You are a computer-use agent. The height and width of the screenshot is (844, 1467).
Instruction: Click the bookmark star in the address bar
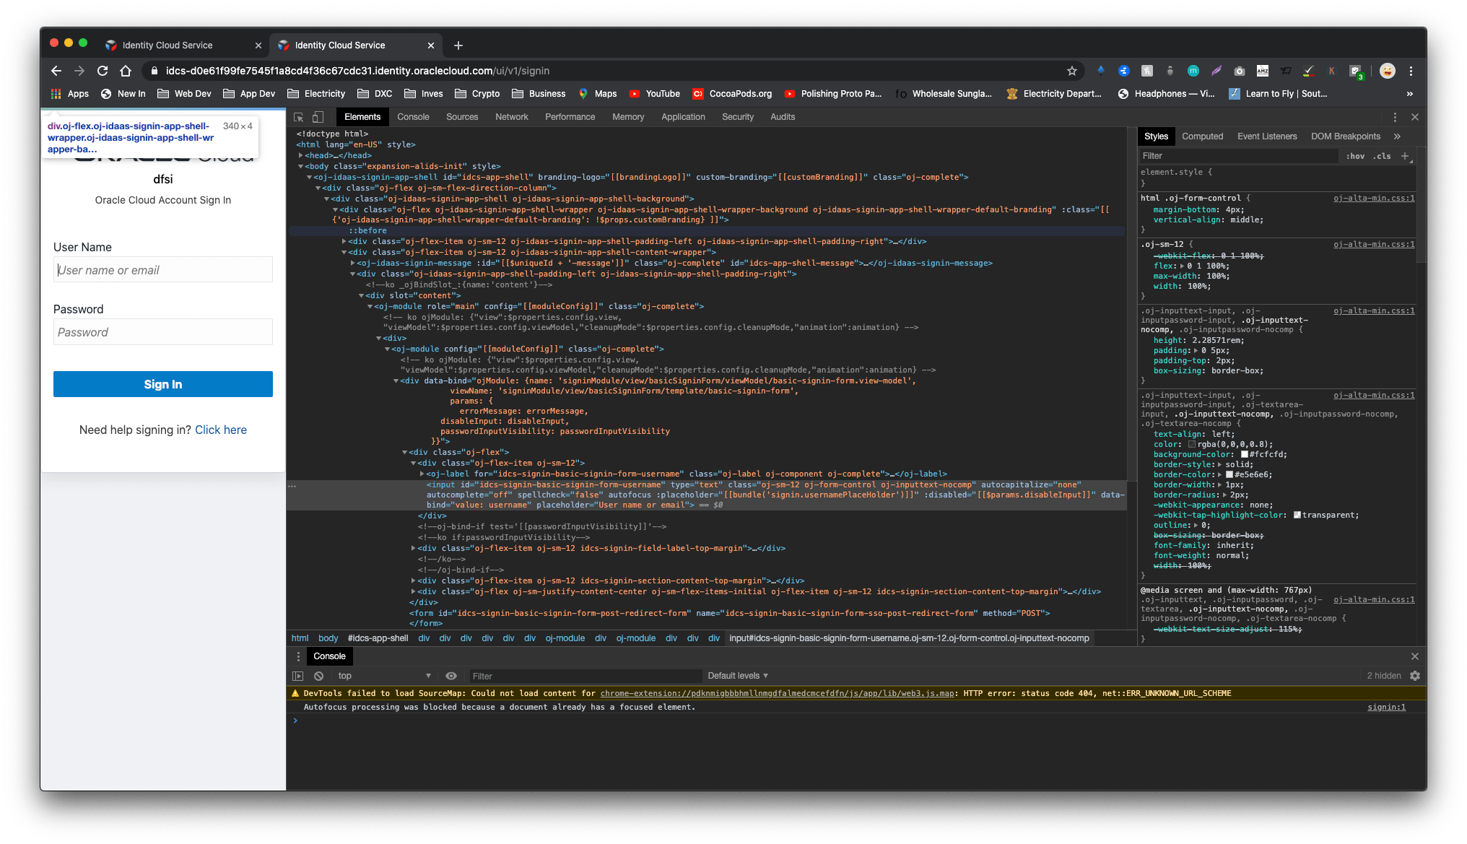[1073, 71]
